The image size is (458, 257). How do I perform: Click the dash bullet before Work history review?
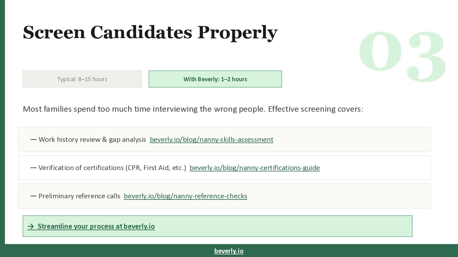pos(33,140)
